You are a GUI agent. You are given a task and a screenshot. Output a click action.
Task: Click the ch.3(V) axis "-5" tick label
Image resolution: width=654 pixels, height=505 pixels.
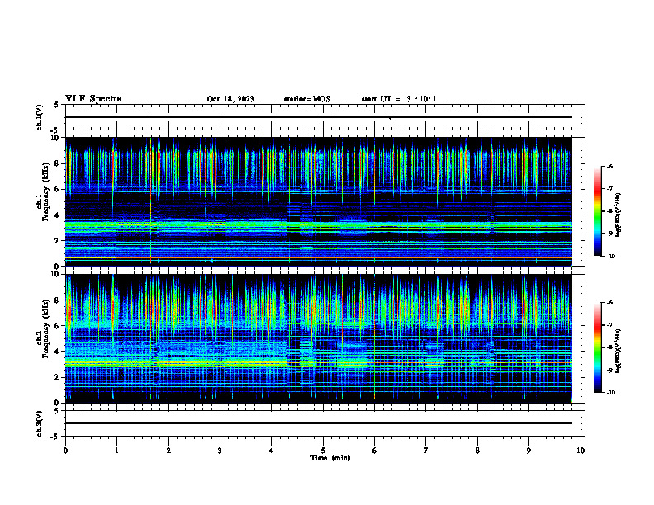(x=55, y=437)
